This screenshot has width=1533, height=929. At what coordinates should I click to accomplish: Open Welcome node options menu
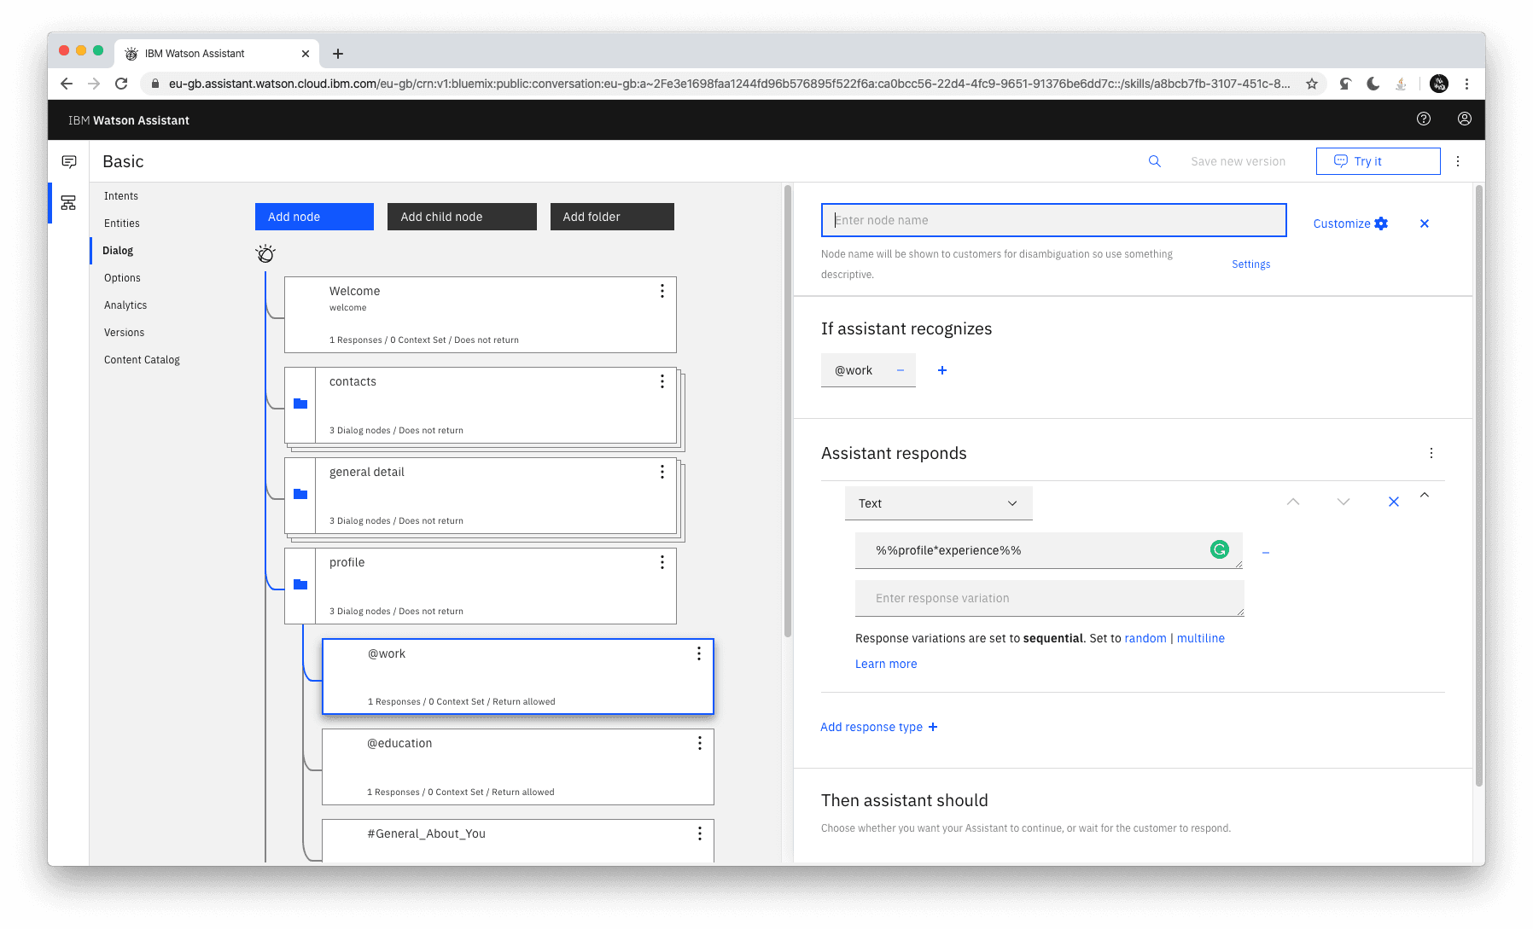tap(662, 291)
